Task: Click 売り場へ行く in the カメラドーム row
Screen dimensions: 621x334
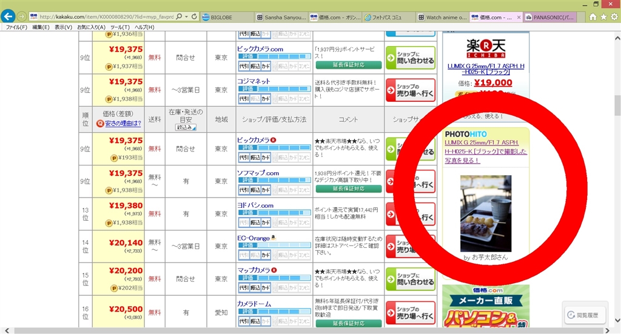Action: click(x=411, y=313)
